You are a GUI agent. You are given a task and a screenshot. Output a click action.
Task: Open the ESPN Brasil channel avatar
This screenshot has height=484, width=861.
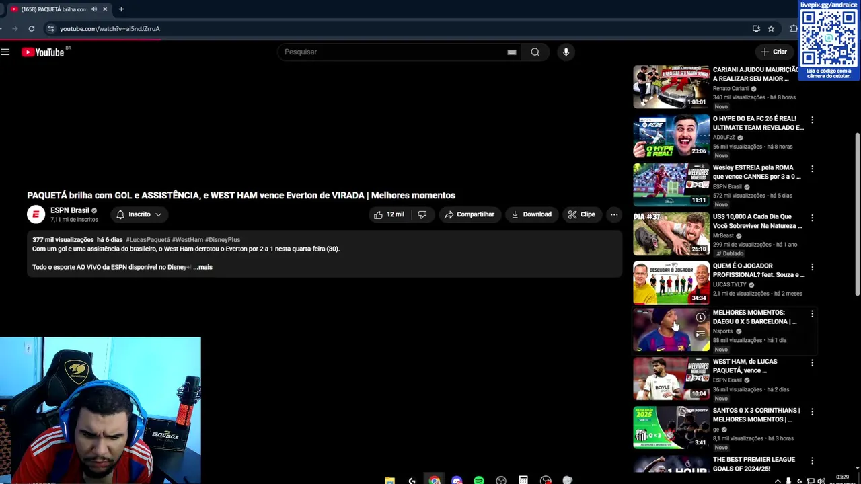(x=36, y=214)
